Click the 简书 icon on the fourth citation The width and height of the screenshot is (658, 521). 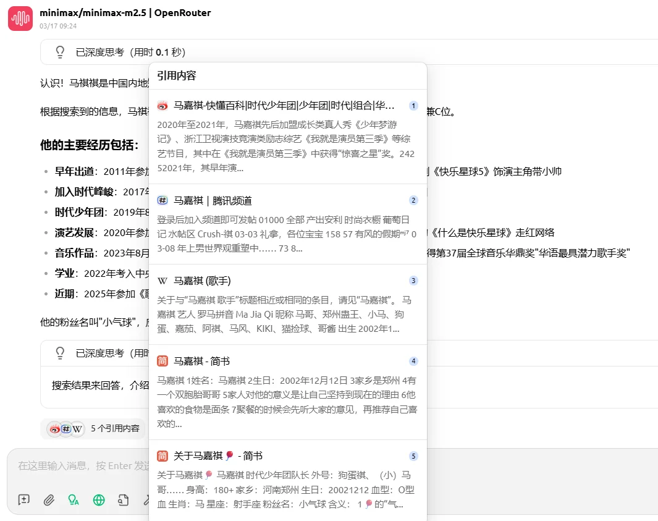[162, 360]
